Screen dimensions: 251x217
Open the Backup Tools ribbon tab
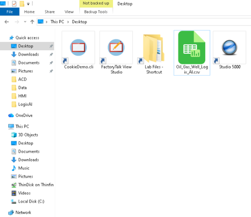coord(96,12)
